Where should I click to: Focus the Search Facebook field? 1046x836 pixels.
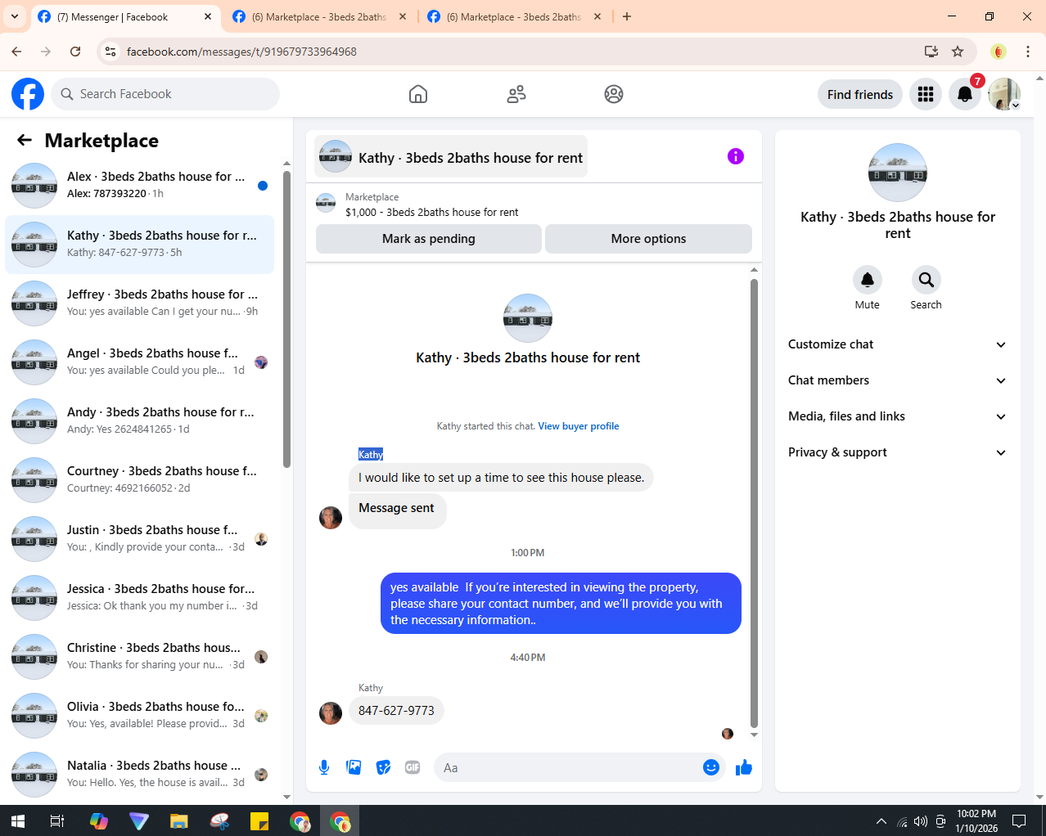165,94
